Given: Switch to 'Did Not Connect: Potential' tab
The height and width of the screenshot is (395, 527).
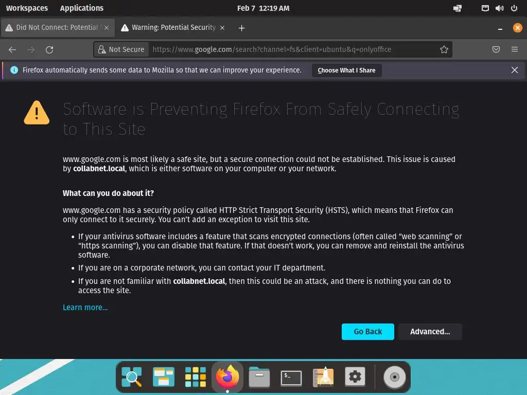Looking at the screenshot, I should pyautogui.click(x=57, y=28).
